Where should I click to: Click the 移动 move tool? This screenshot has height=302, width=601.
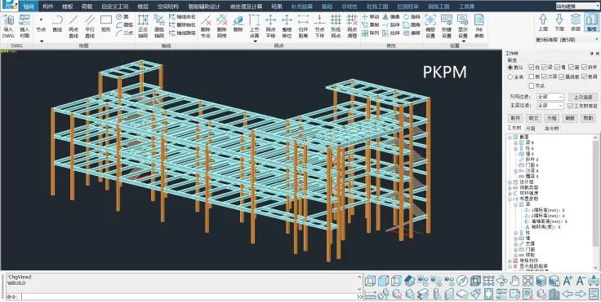(371, 17)
